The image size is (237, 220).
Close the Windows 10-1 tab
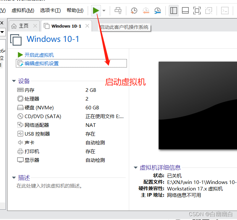pos(87,26)
